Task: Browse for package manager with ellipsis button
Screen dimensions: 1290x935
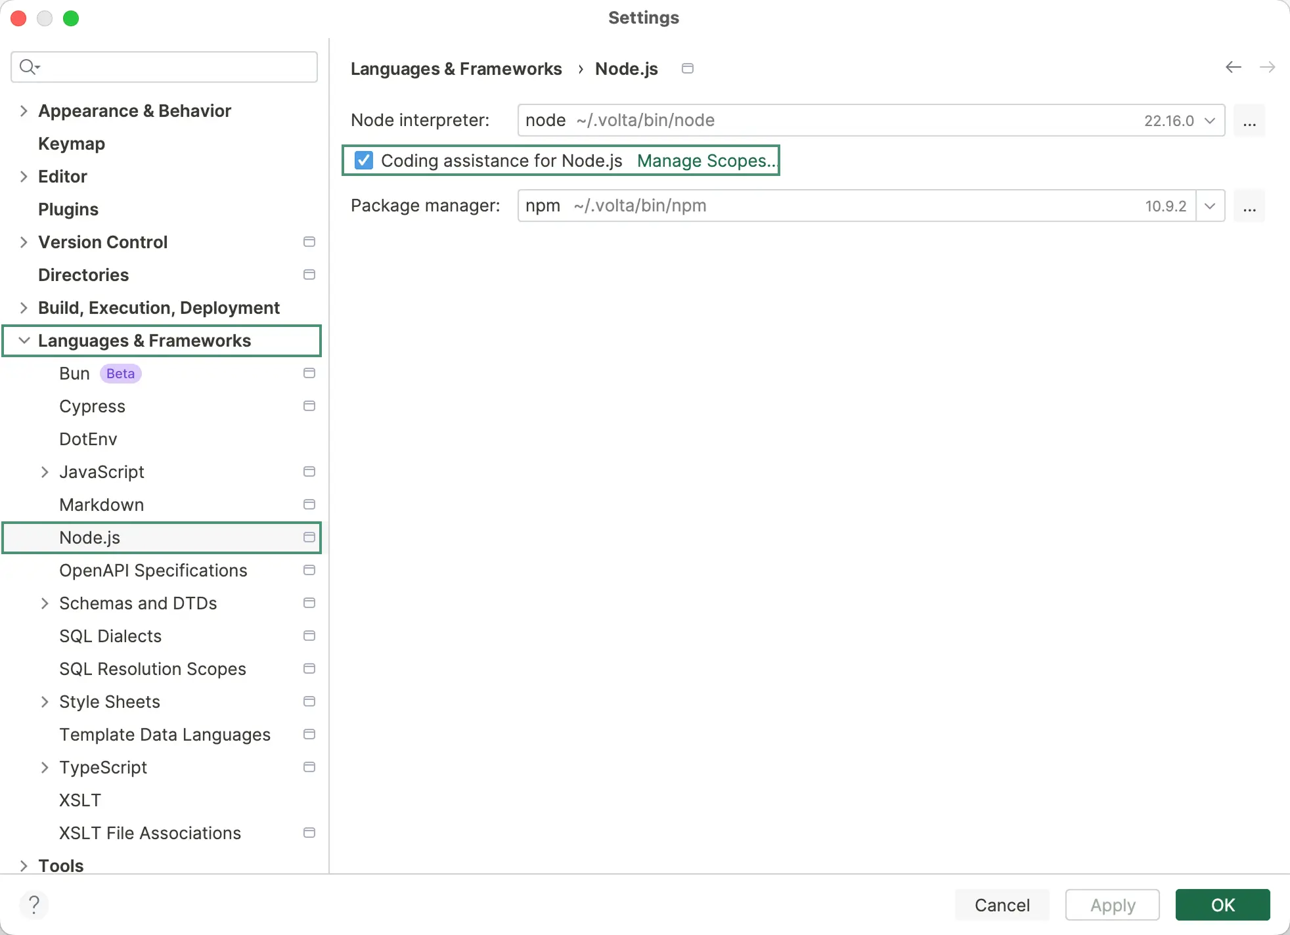Action: (x=1249, y=206)
